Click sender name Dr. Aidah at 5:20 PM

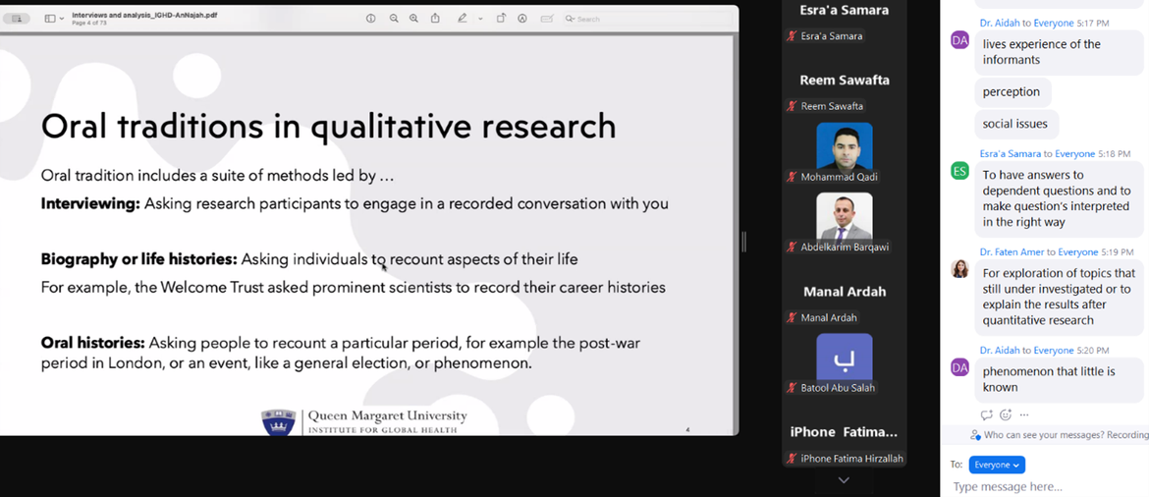[1001, 351]
